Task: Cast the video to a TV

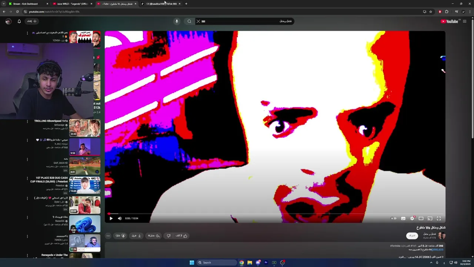Action: (430, 218)
